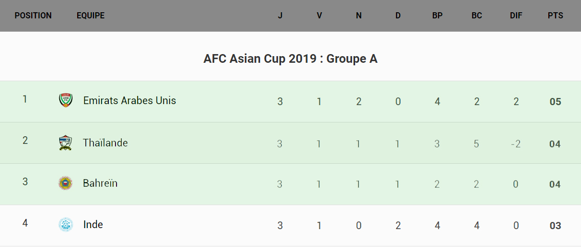Click the Inde team crest icon
Viewport: 581px width, 248px height.
coord(66,225)
